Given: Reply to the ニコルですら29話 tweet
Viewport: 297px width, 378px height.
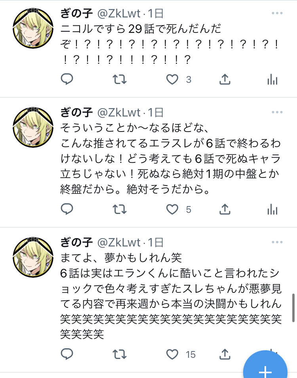Looking at the screenshot, I should pyautogui.click(x=67, y=79).
